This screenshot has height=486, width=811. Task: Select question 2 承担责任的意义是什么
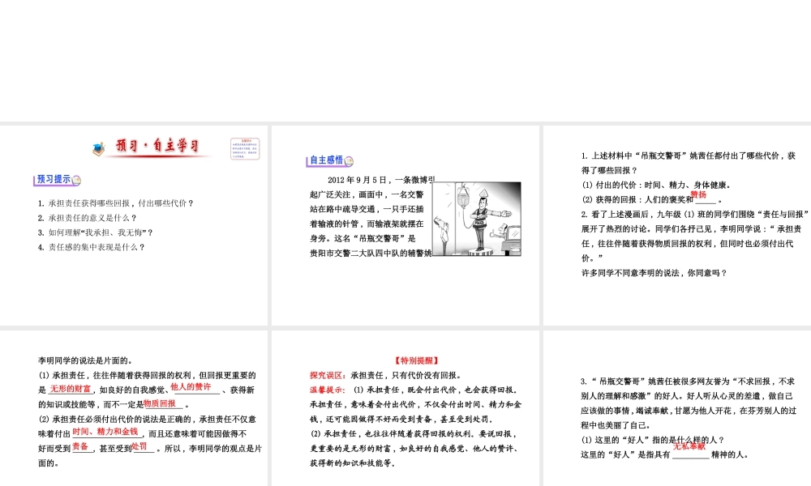point(87,218)
